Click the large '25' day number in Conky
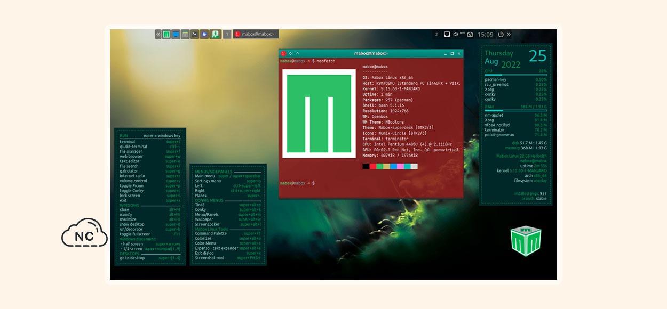Viewport: 667px width, 309px height. click(537, 56)
